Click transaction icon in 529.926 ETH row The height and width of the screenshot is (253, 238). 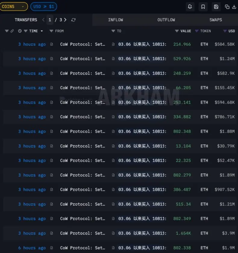click(x=52, y=59)
